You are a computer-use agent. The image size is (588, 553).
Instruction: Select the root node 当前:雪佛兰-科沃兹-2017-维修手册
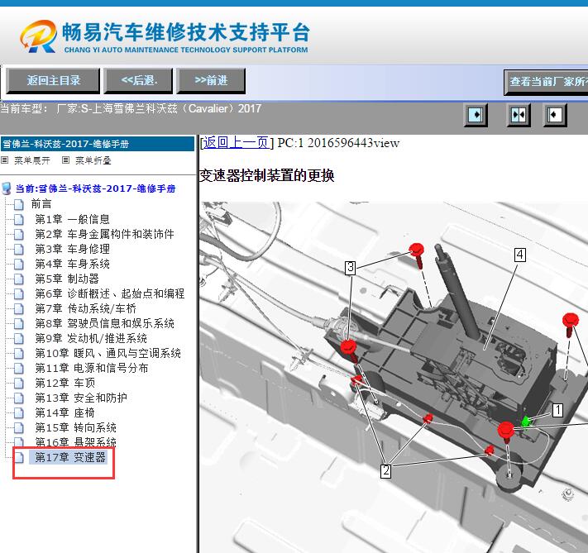(95, 188)
